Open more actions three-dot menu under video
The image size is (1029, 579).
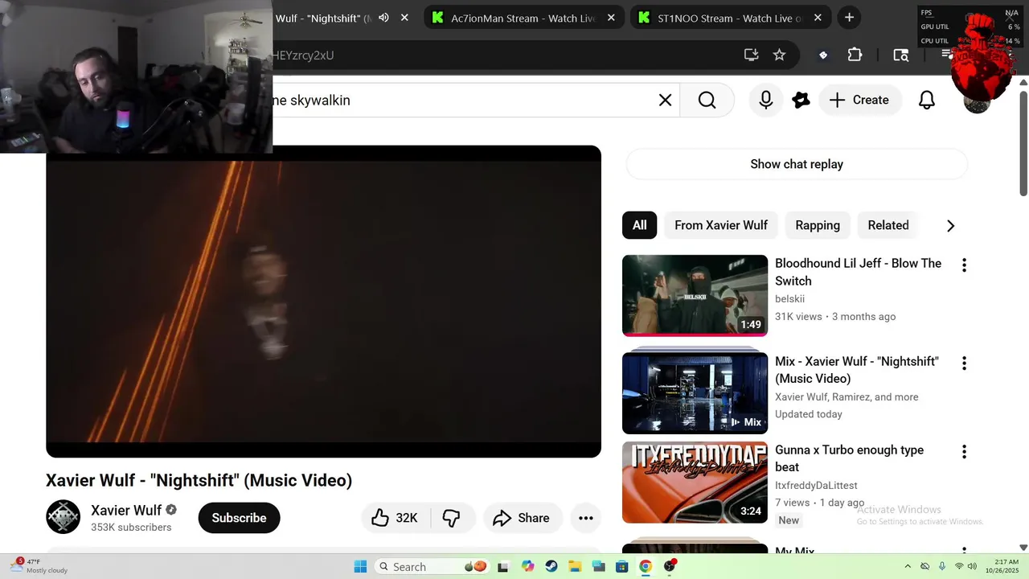[586, 518]
